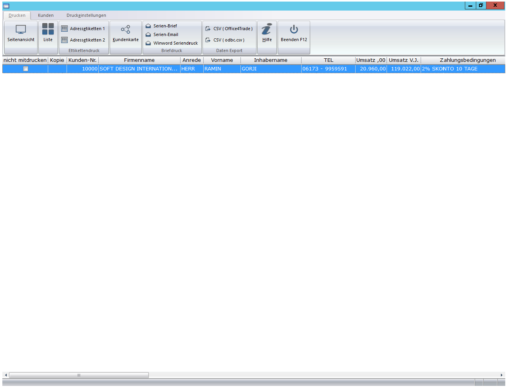This screenshot has height=389, width=506.
Task: Print Adressetiketten 1 labels
Action: [83, 29]
